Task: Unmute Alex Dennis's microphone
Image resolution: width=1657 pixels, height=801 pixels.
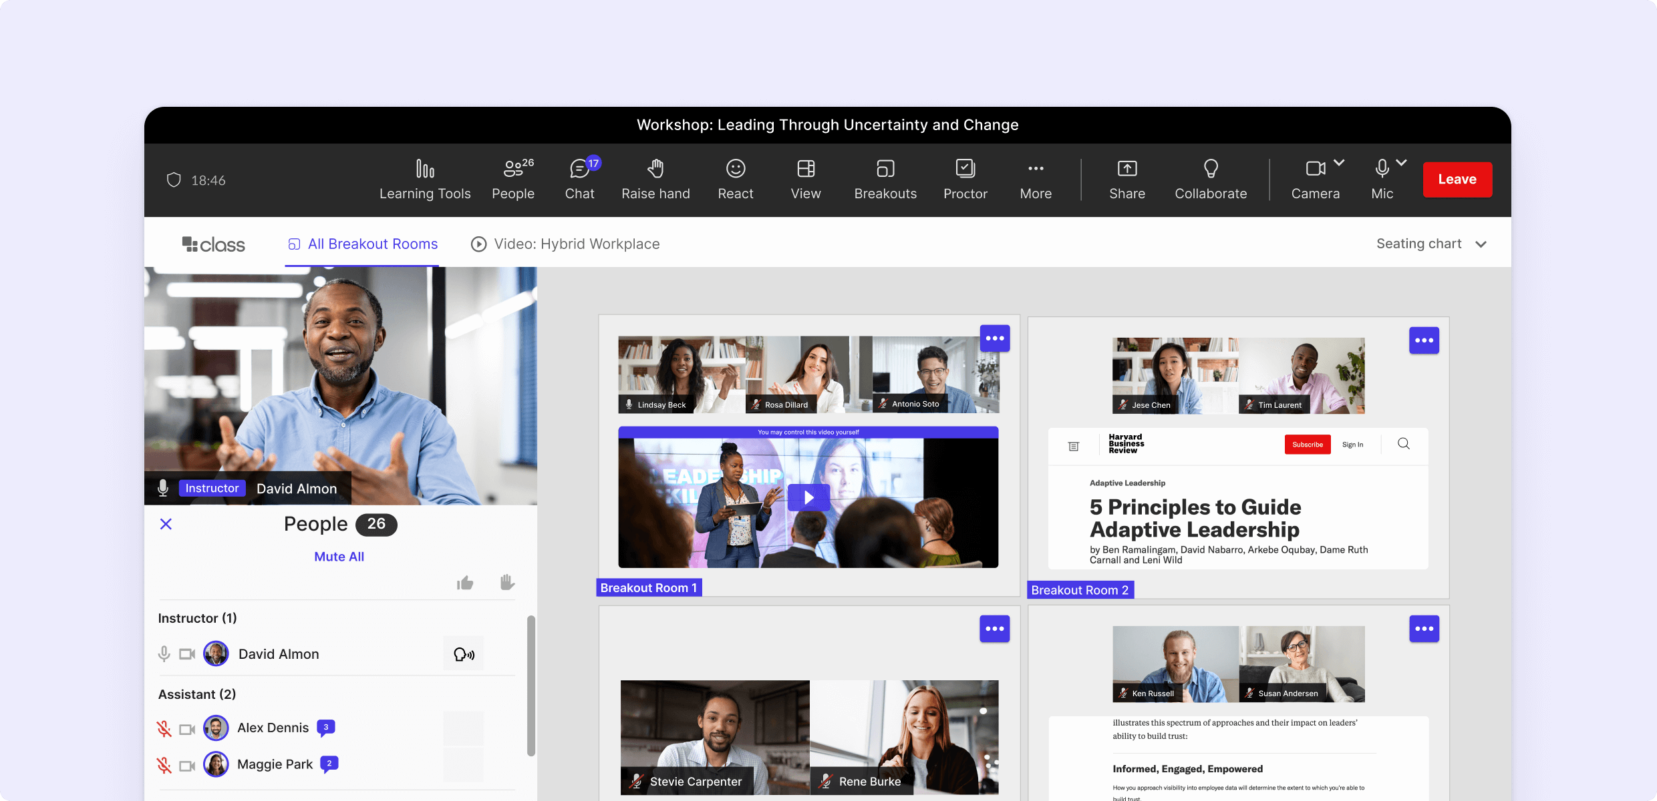Action: (164, 728)
